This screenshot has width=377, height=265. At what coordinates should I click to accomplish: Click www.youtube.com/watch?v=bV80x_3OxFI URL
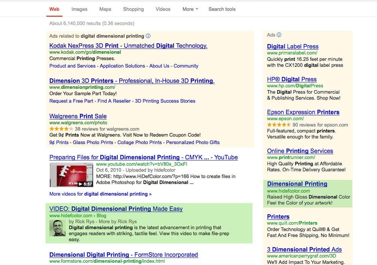pos(142,164)
